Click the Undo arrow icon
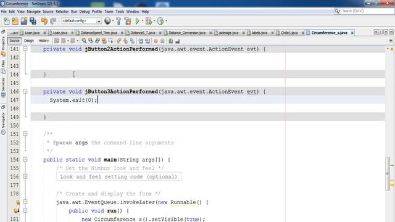This screenshot has width=395, height=222. tap(44, 21)
